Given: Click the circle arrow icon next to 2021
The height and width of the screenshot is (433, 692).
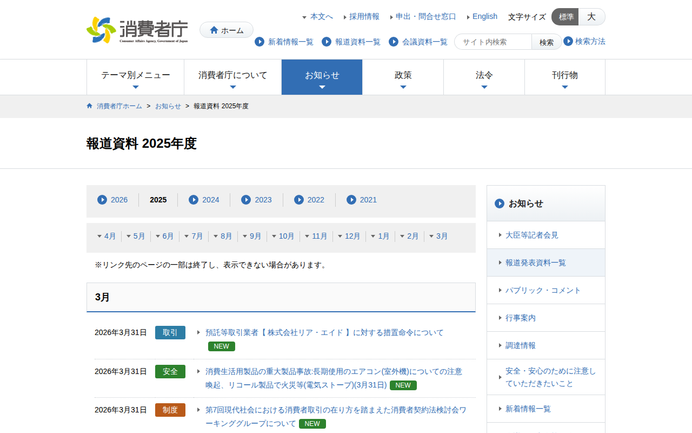Looking at the screenshot, I should [351, 200].
